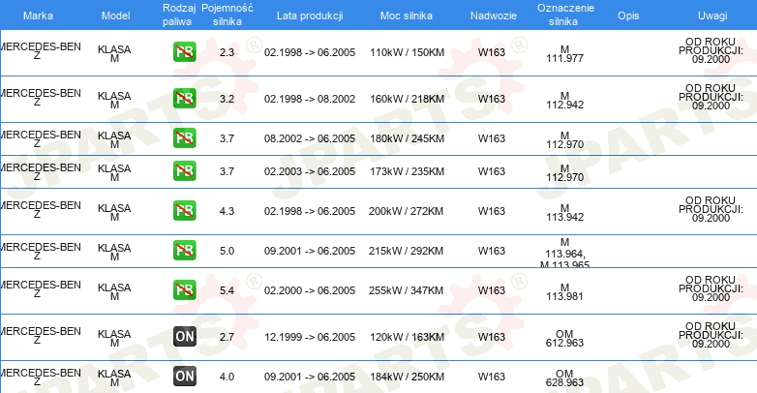Click the petrol fuel icon for 5.0 engine
This screenshot has width=757, height=393.
coord(185,251)
